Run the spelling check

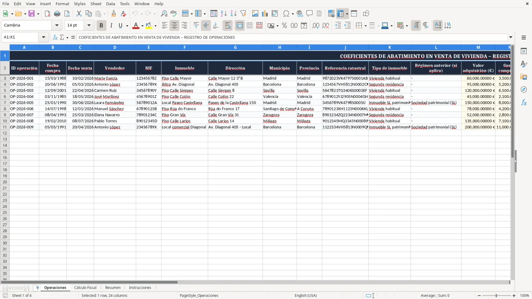click(173, 14)
